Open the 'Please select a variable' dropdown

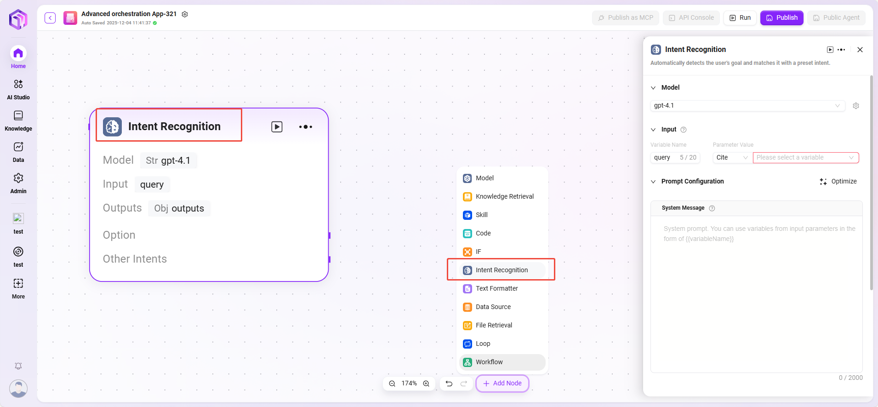805,158
